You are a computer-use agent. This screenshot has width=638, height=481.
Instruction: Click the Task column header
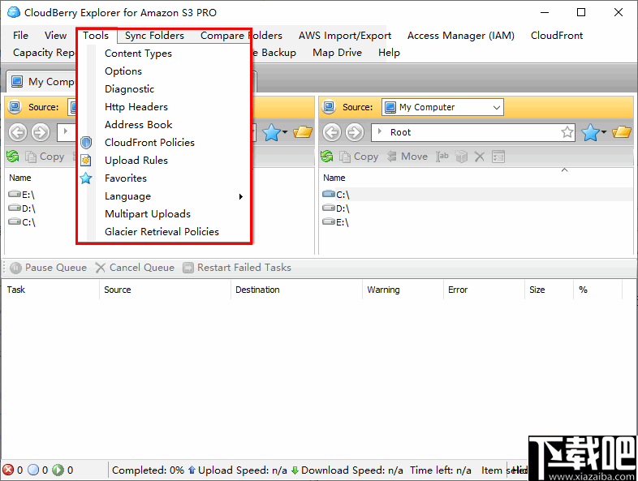50,290
